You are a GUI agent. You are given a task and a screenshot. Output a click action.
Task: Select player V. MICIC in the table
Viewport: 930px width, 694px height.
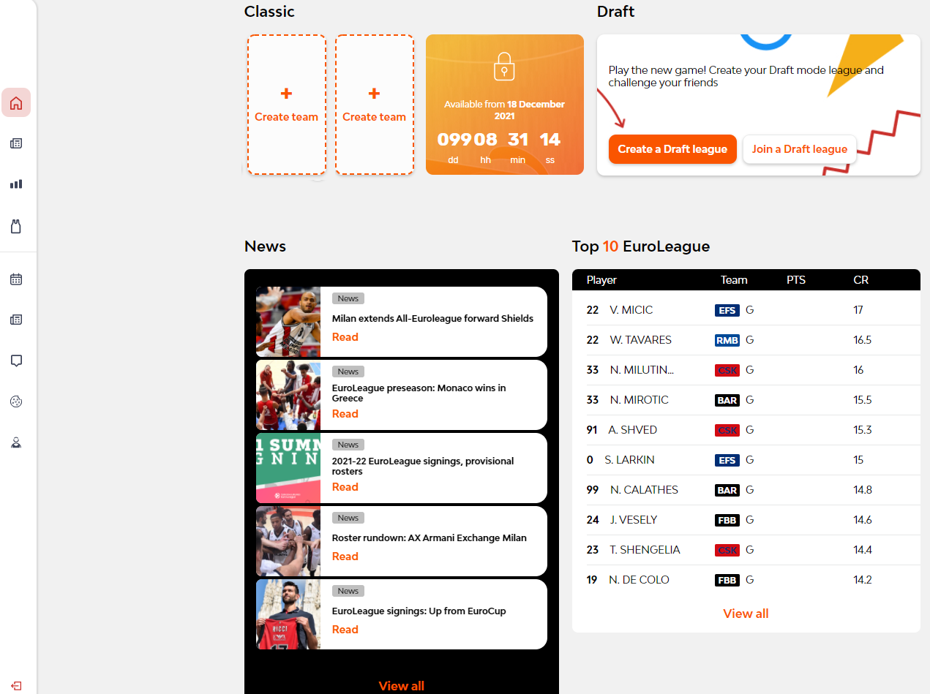[x=631, y=310]
